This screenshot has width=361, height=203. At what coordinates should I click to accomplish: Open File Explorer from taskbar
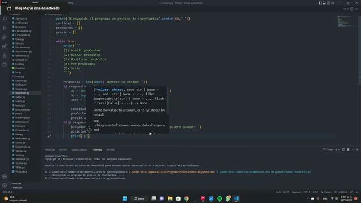point(170,198)
